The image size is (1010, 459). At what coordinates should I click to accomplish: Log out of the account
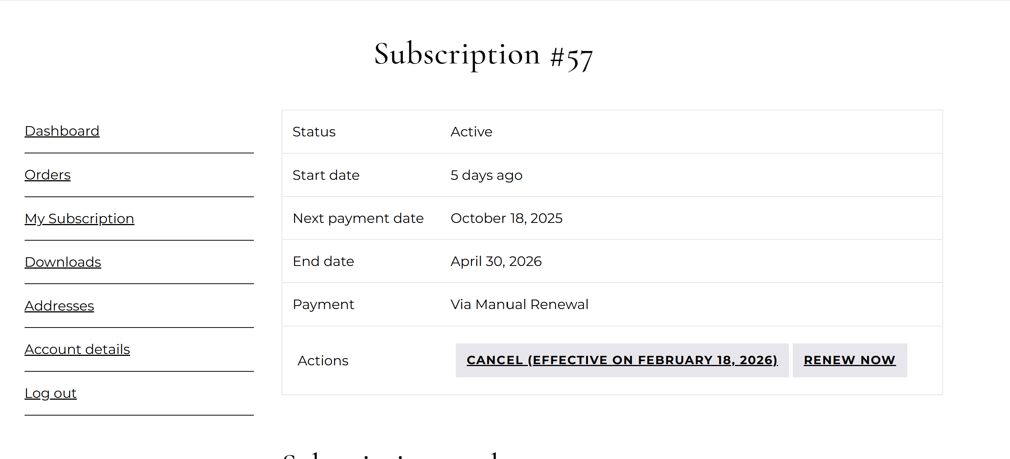click(51, 393)
